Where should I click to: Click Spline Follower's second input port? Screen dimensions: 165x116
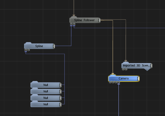pos(74,24)
